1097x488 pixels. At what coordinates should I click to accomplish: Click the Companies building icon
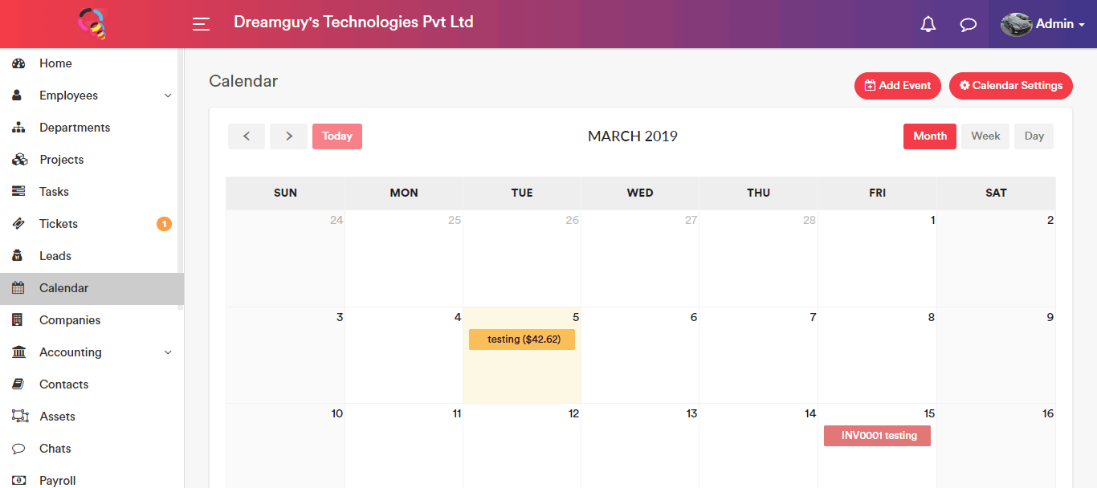pyautogui.click(x=18, y=320)
